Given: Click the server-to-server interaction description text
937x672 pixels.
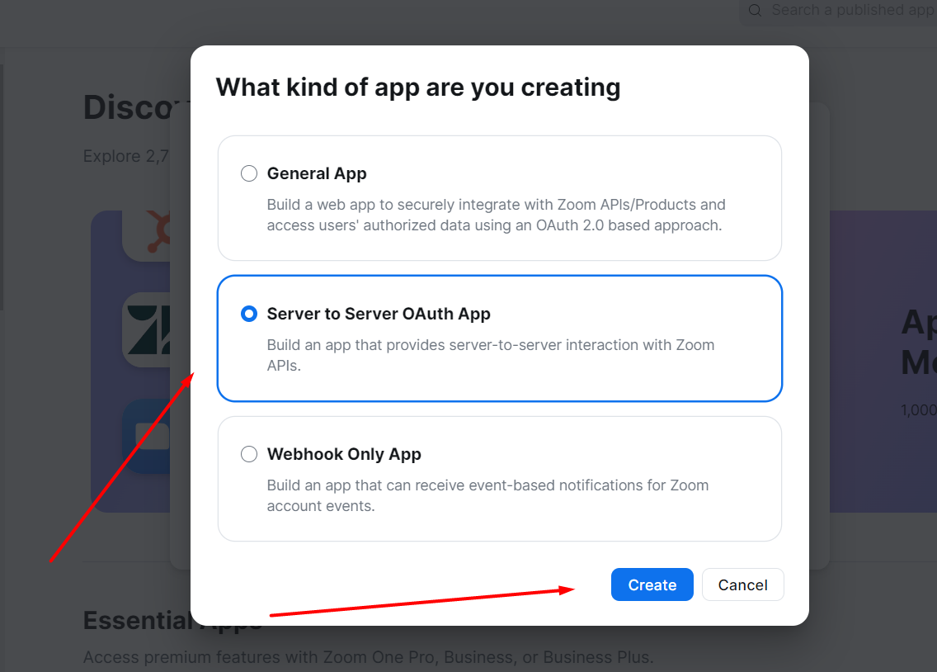Looking at the screenshot, I should pos(491,355).
